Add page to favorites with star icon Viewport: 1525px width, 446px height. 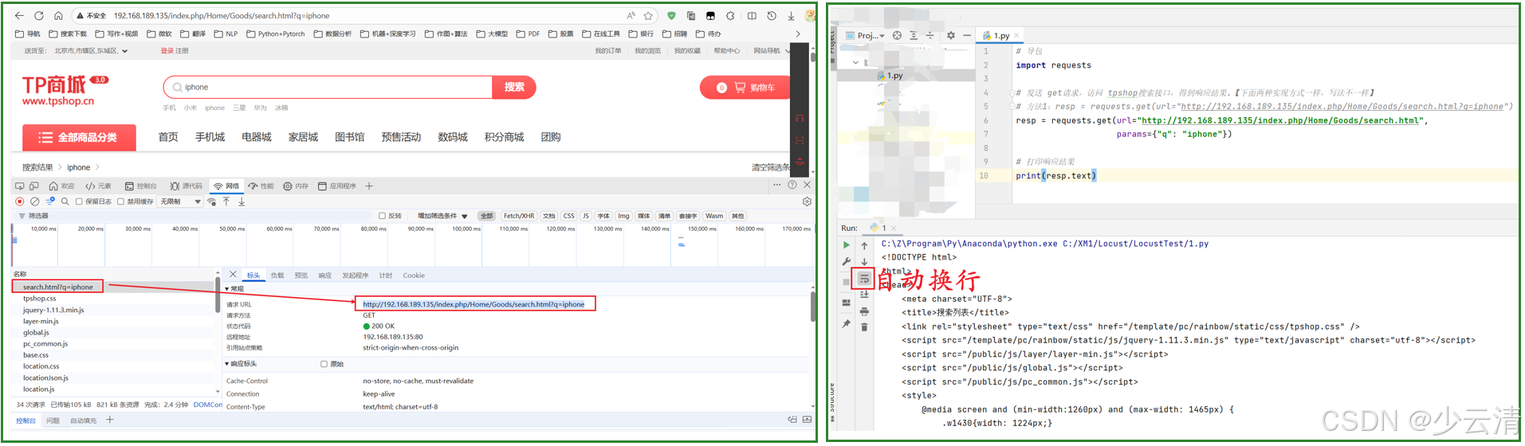pos(648,15)
